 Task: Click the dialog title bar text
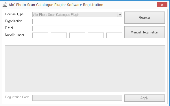56,5
